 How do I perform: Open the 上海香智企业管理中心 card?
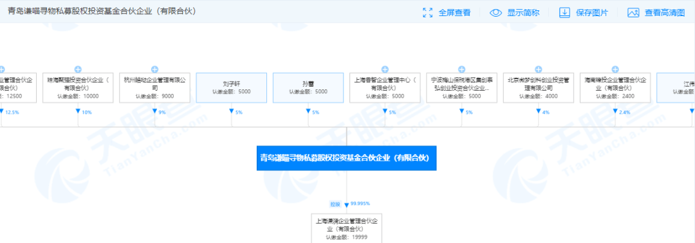tap(385, 87)
